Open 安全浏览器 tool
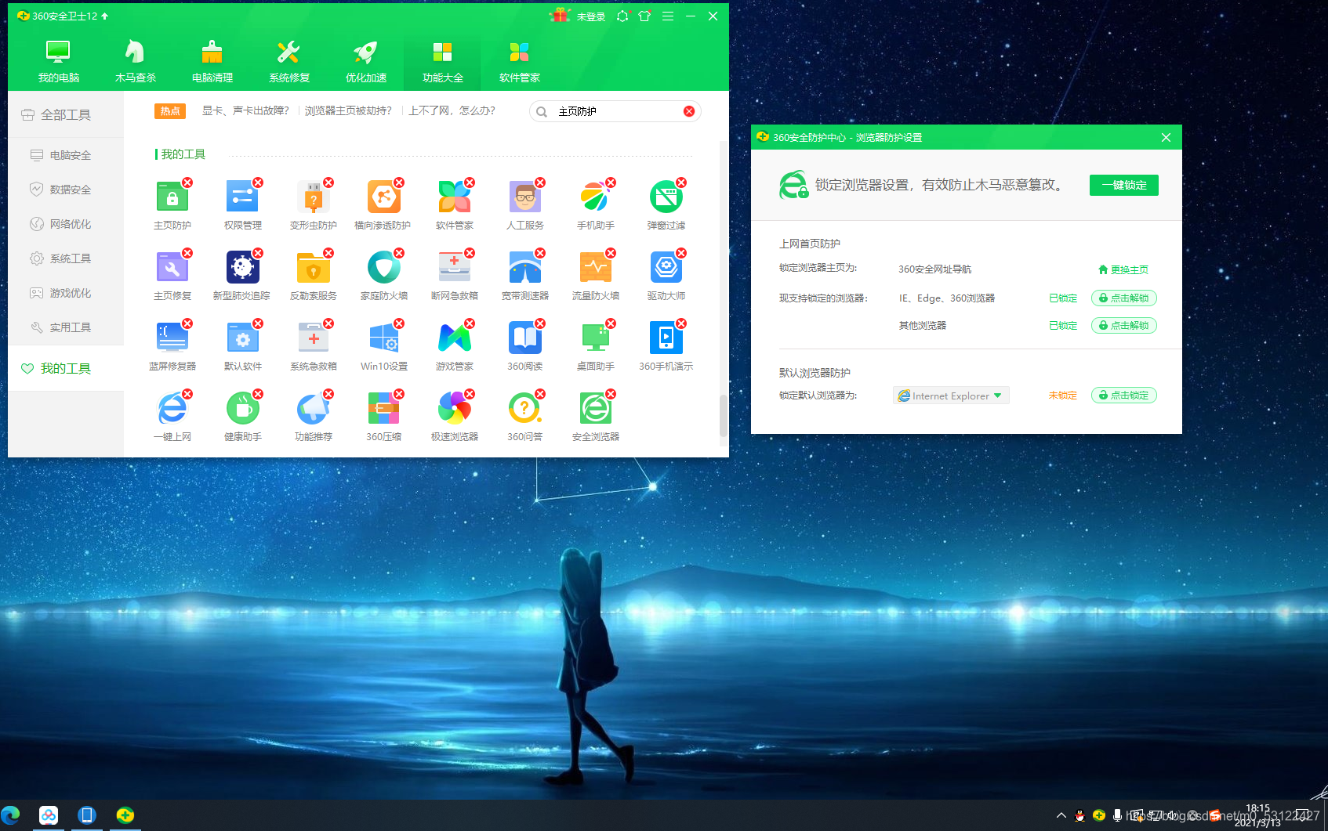The height and width of the screenshot is (831, 1328). (596, 417)
